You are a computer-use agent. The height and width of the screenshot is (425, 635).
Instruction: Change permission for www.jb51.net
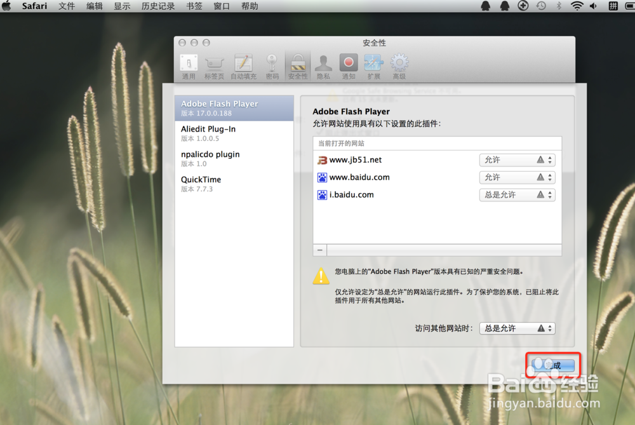click(x=508, y=159)
